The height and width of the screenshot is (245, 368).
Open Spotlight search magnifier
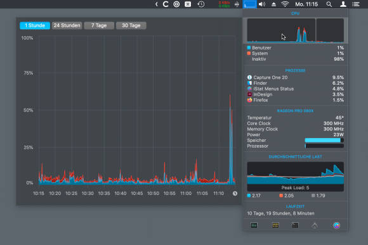pos(329,4)
